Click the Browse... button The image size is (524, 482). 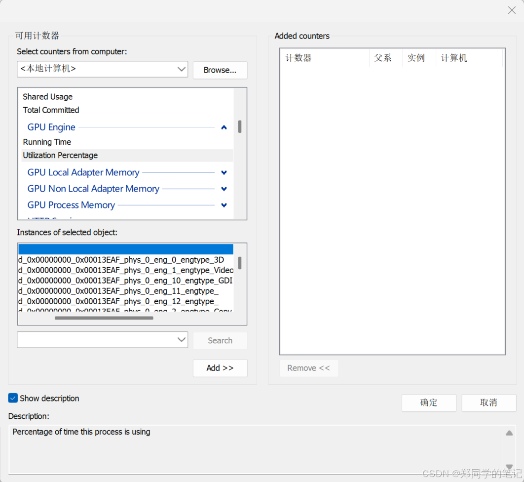click(x=220, y=70)
